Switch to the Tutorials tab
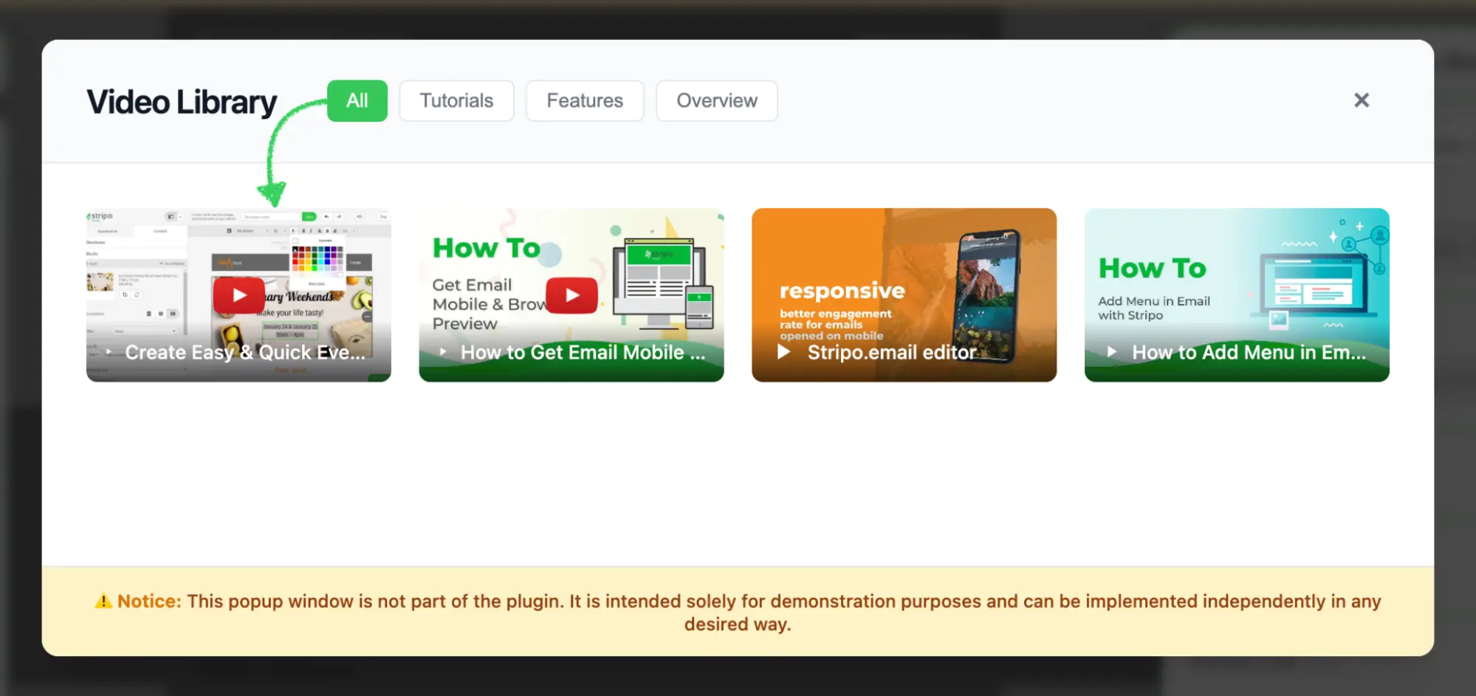The image size is (1476, 696). click(x=456, y=100)
